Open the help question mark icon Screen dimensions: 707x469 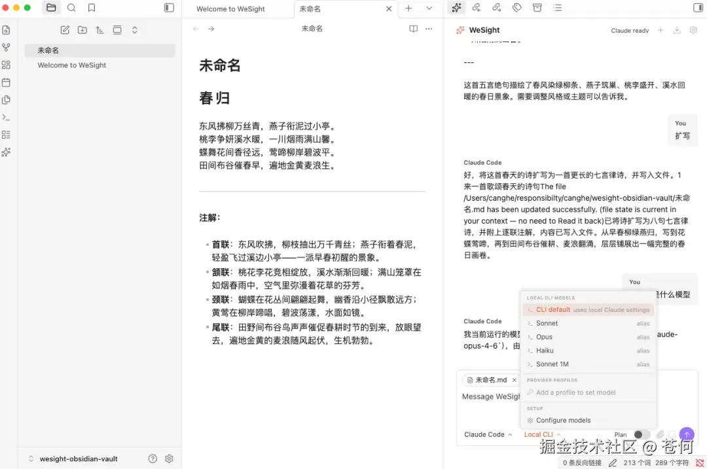153,459
